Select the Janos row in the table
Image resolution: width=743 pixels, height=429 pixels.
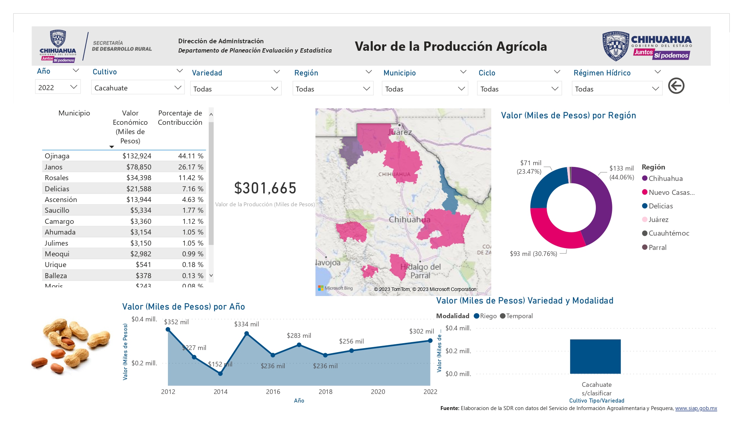pyautogui.click(x=124, y=167)
